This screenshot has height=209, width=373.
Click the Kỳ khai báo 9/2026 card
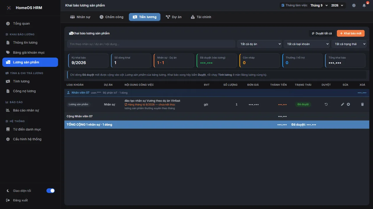[88, 60]
